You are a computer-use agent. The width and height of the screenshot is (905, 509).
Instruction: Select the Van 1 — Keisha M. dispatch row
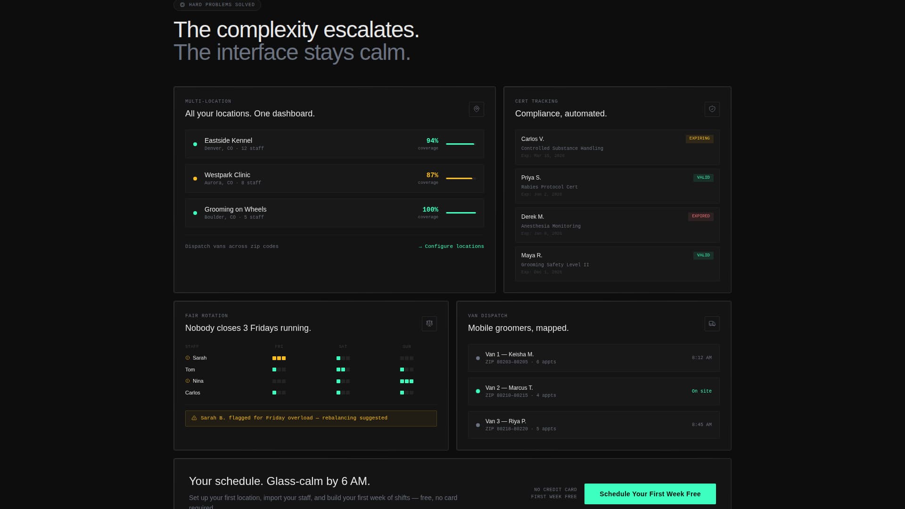click(594, 358)
